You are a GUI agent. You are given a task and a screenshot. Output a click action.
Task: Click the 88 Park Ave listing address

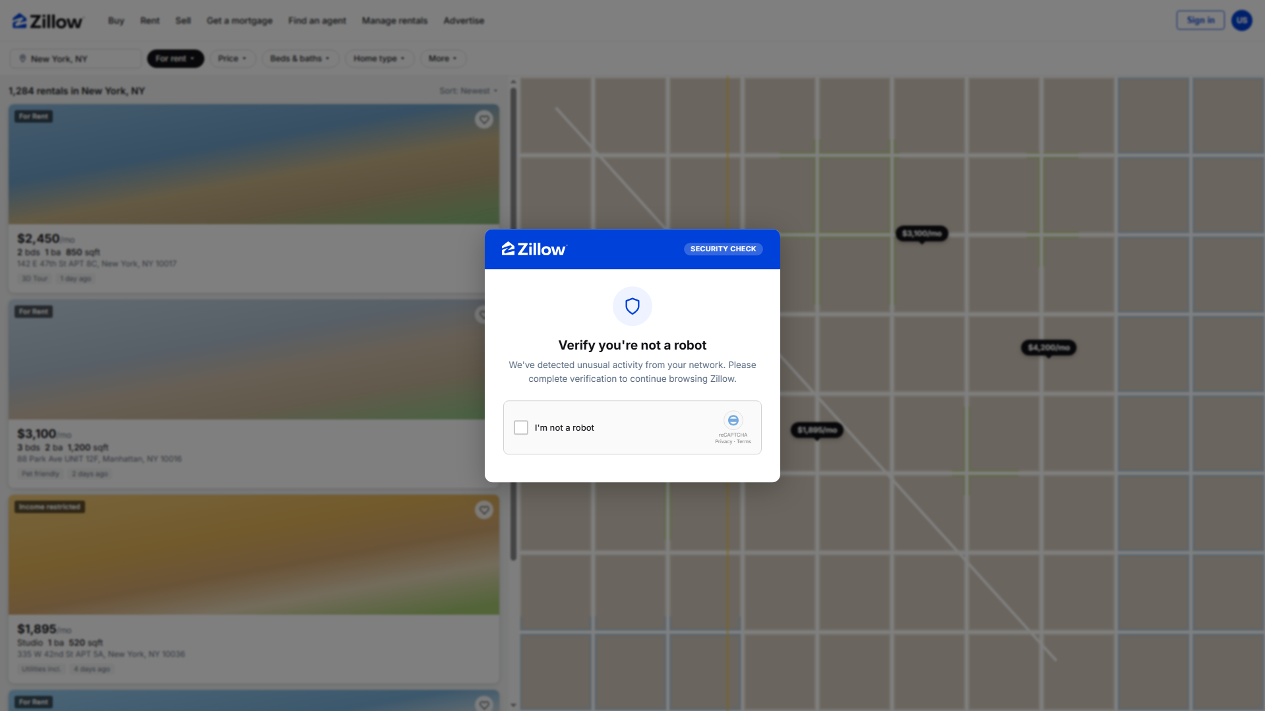(x=100, y=459)
